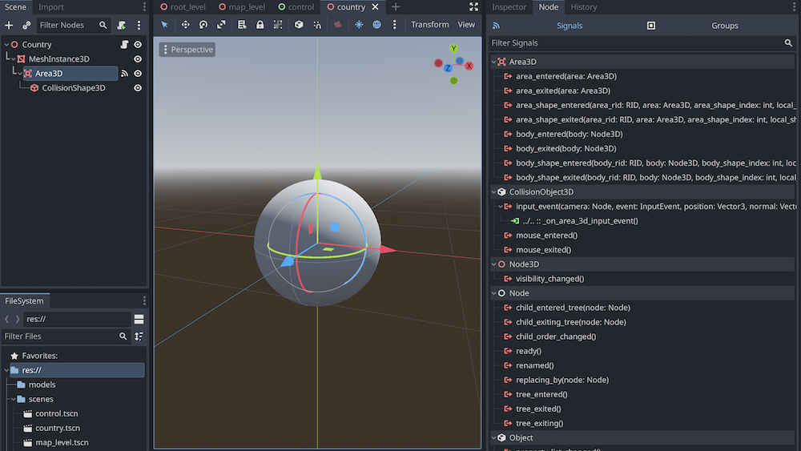Click the search icon in Filter Signals
Image resolution: width=801 pixels, height=451 pixels.
[788, 43]
